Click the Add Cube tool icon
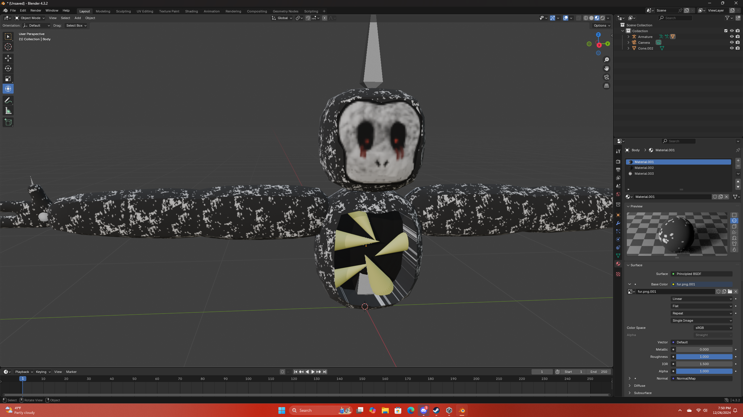 tap(8, 122)
